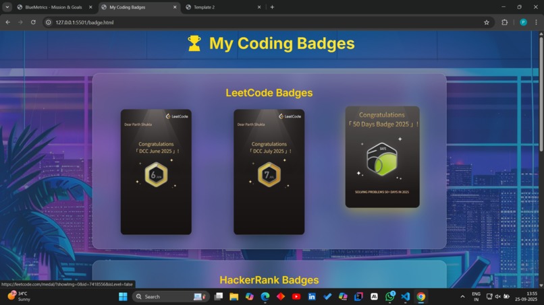Open File Explorer from the taskbar
The height and width of the screenshot is (305, 544).
click(234, 297)
